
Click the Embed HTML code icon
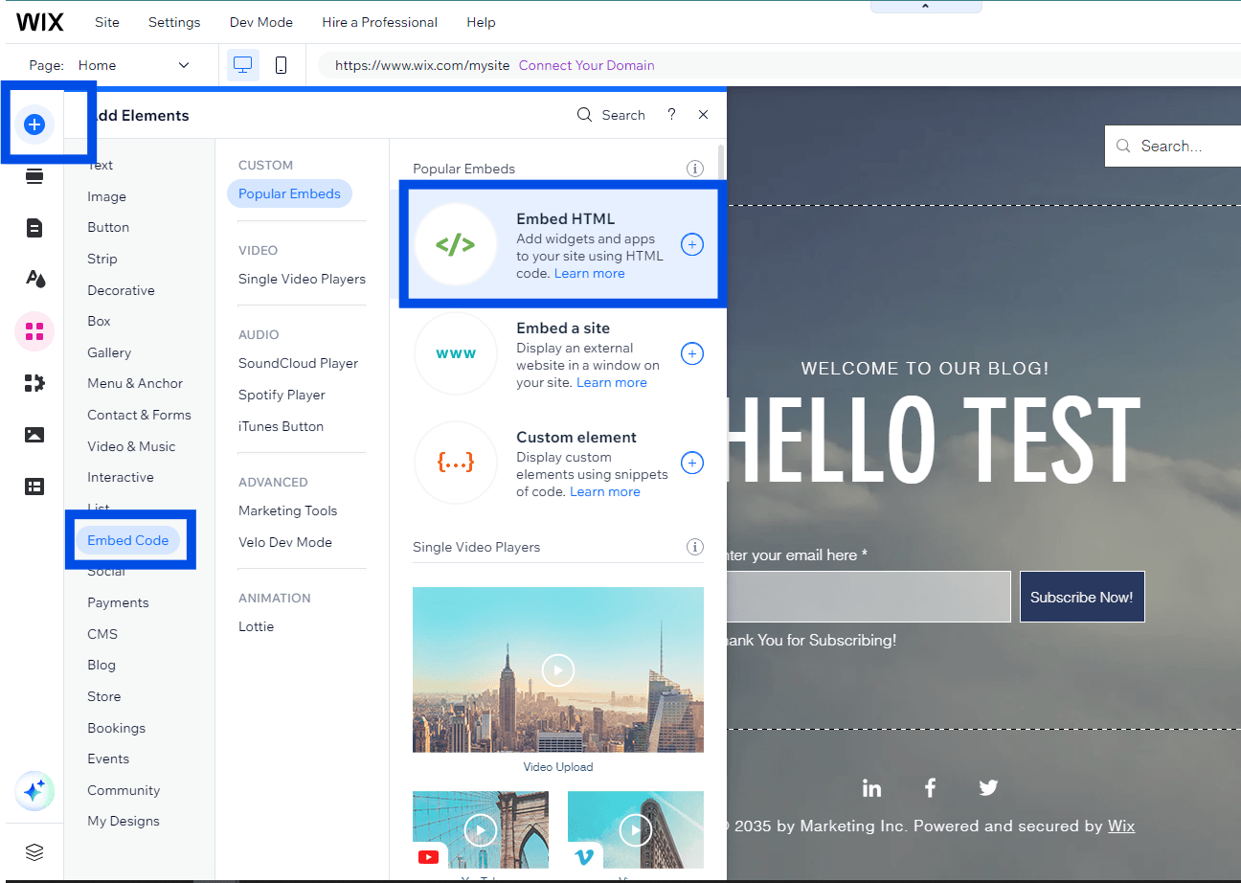(x=456, y=245)
